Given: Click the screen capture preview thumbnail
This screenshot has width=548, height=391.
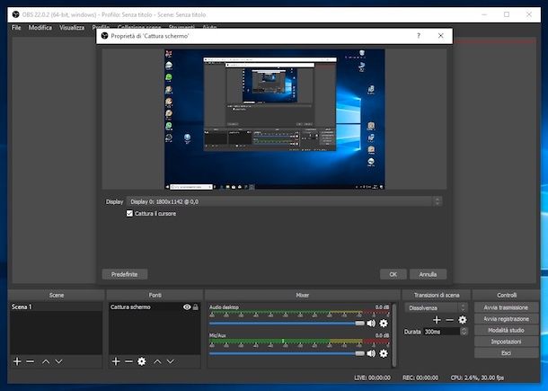Looking at the screenshot, I should point(274,119).
